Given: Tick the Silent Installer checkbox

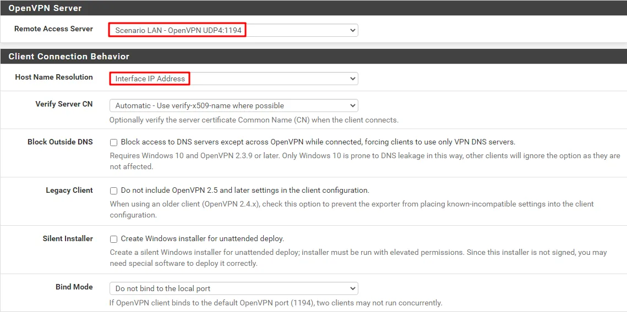Looking at the screenshot, I should pos(113,239).
